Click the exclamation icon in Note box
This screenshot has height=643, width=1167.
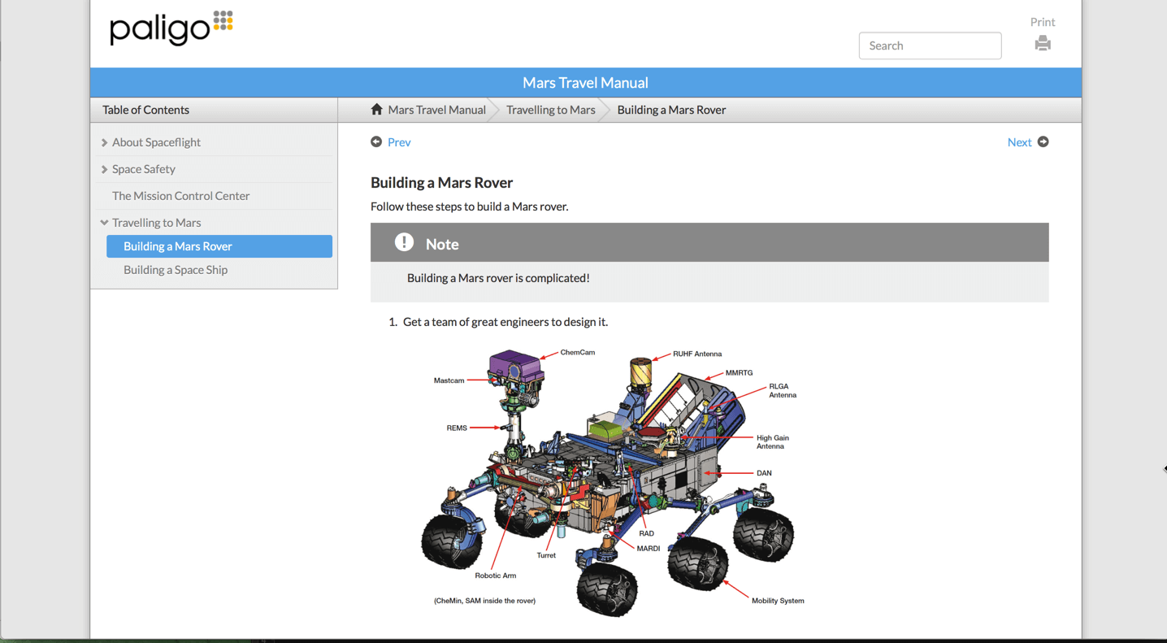pos(404,242)
